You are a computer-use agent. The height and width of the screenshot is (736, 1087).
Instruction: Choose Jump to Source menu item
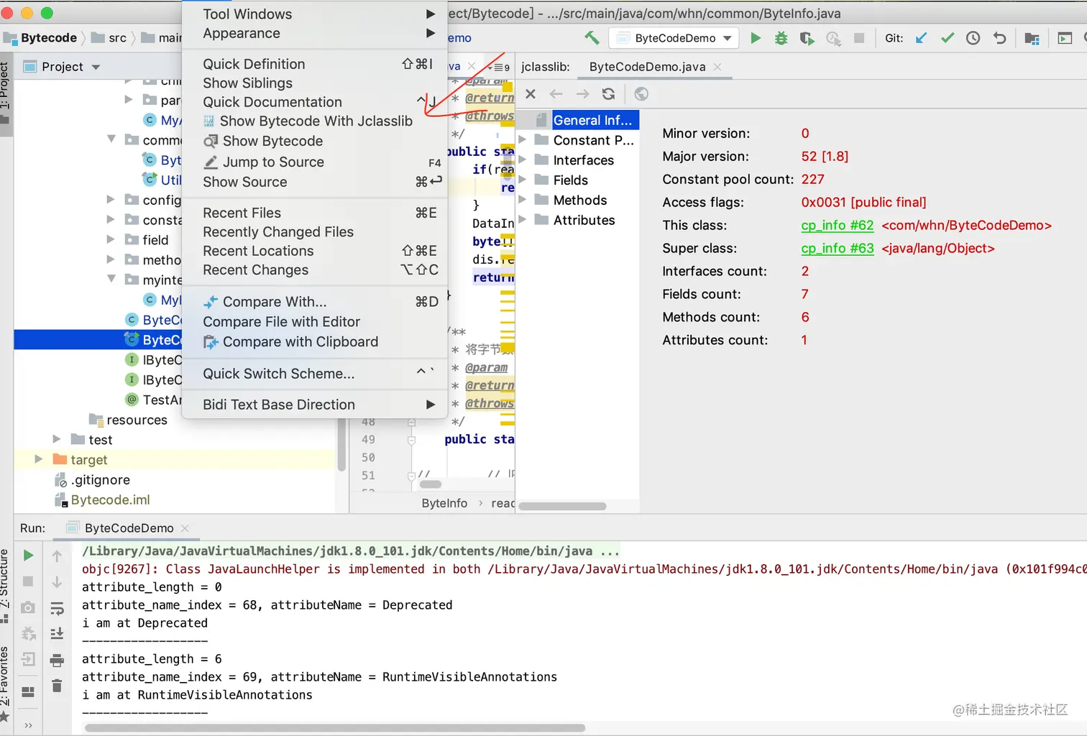tap(315, 162)
